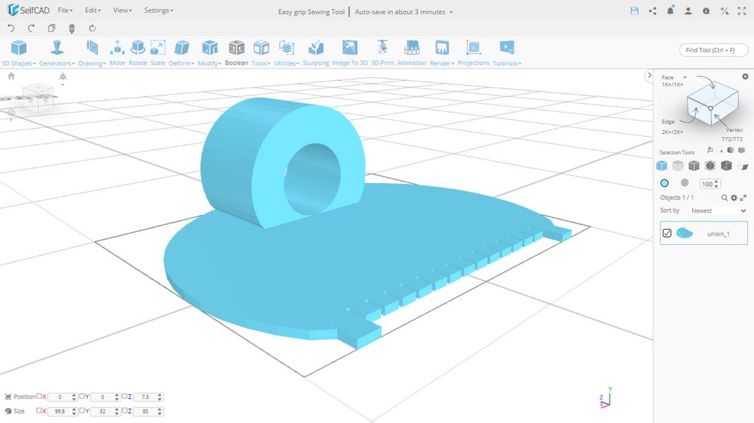Open the user account icon
This screenshot has width=754, height=423.
pos(688,11)
